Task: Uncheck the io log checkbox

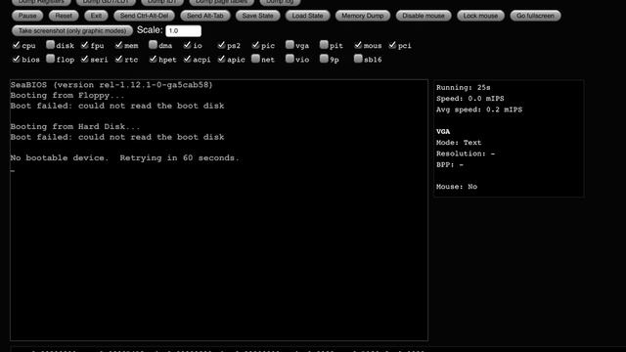Action: (187, 45)
